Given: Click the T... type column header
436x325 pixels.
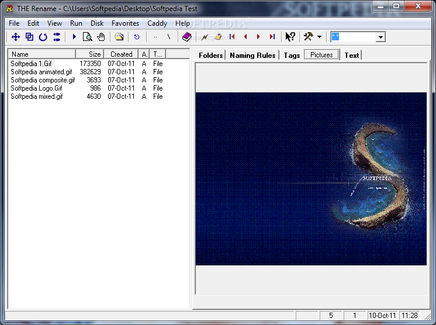Looking at the screenshot, I should [x=158, y=54].
